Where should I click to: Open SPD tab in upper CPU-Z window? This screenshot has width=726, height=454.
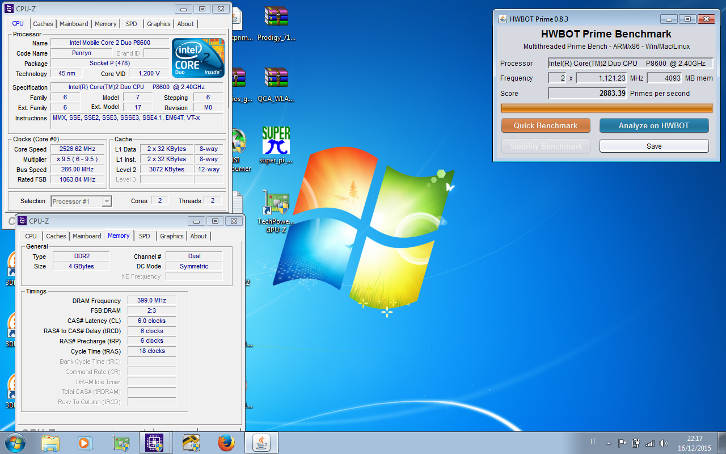pyautogui.click(x=131, y=24)
